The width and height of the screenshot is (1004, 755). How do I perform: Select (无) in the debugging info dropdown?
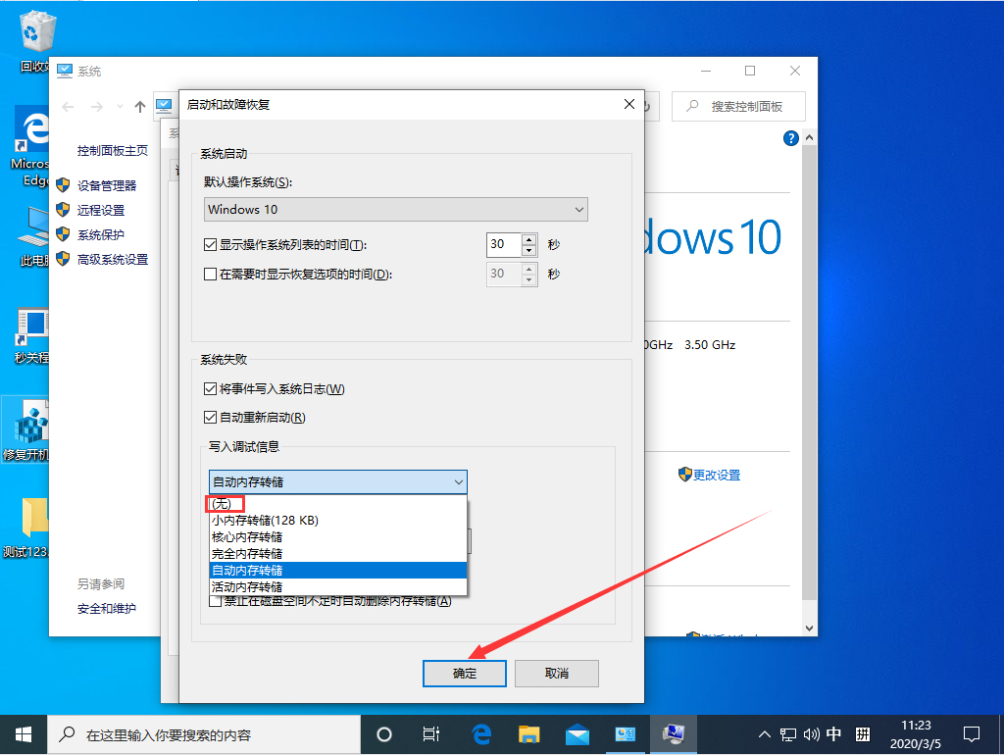click(x=224, y=503)
